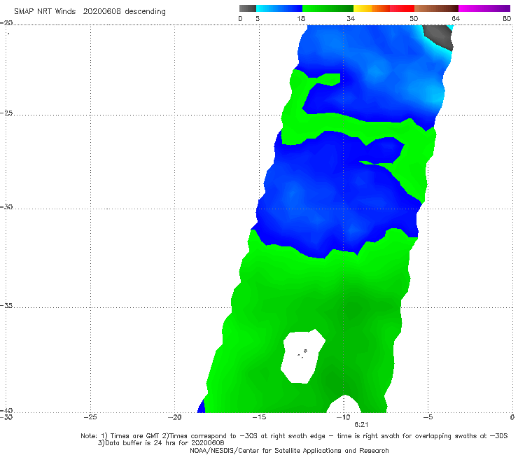Click the '-15' longitude axis label
Screen dimensions: 518x455
point(259,417)
